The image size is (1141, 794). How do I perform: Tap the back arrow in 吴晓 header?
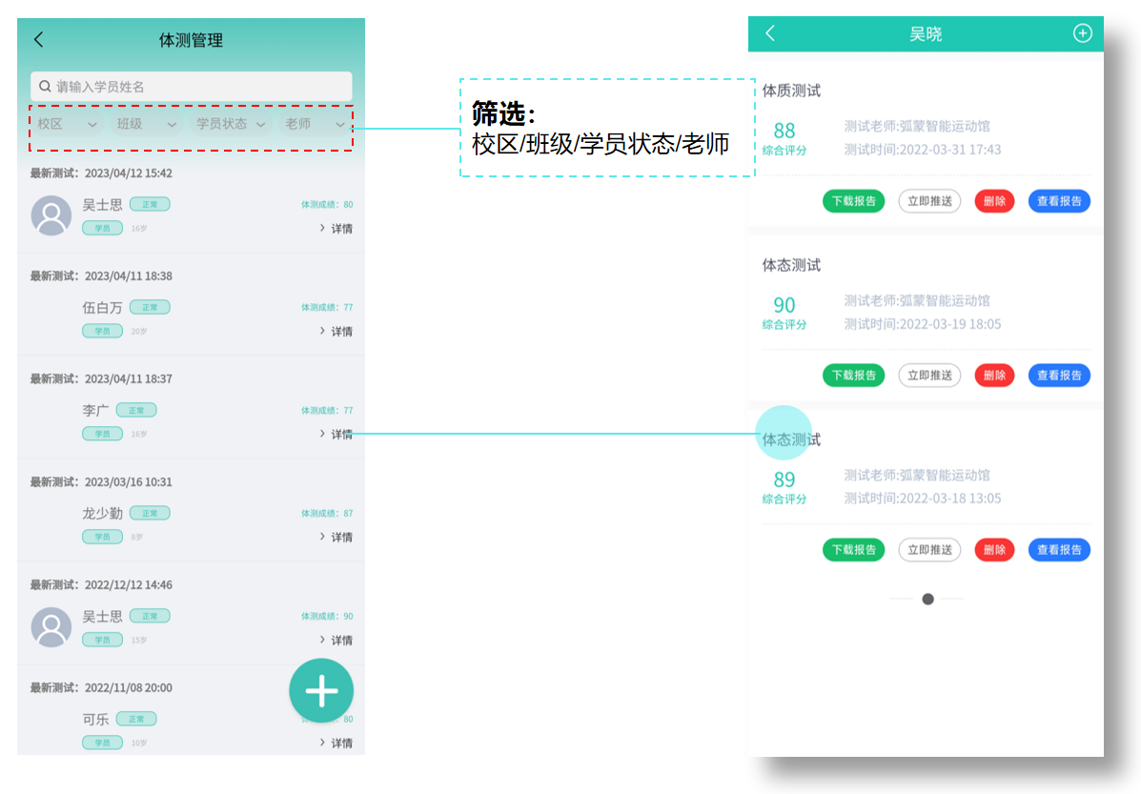pos(770,34)
